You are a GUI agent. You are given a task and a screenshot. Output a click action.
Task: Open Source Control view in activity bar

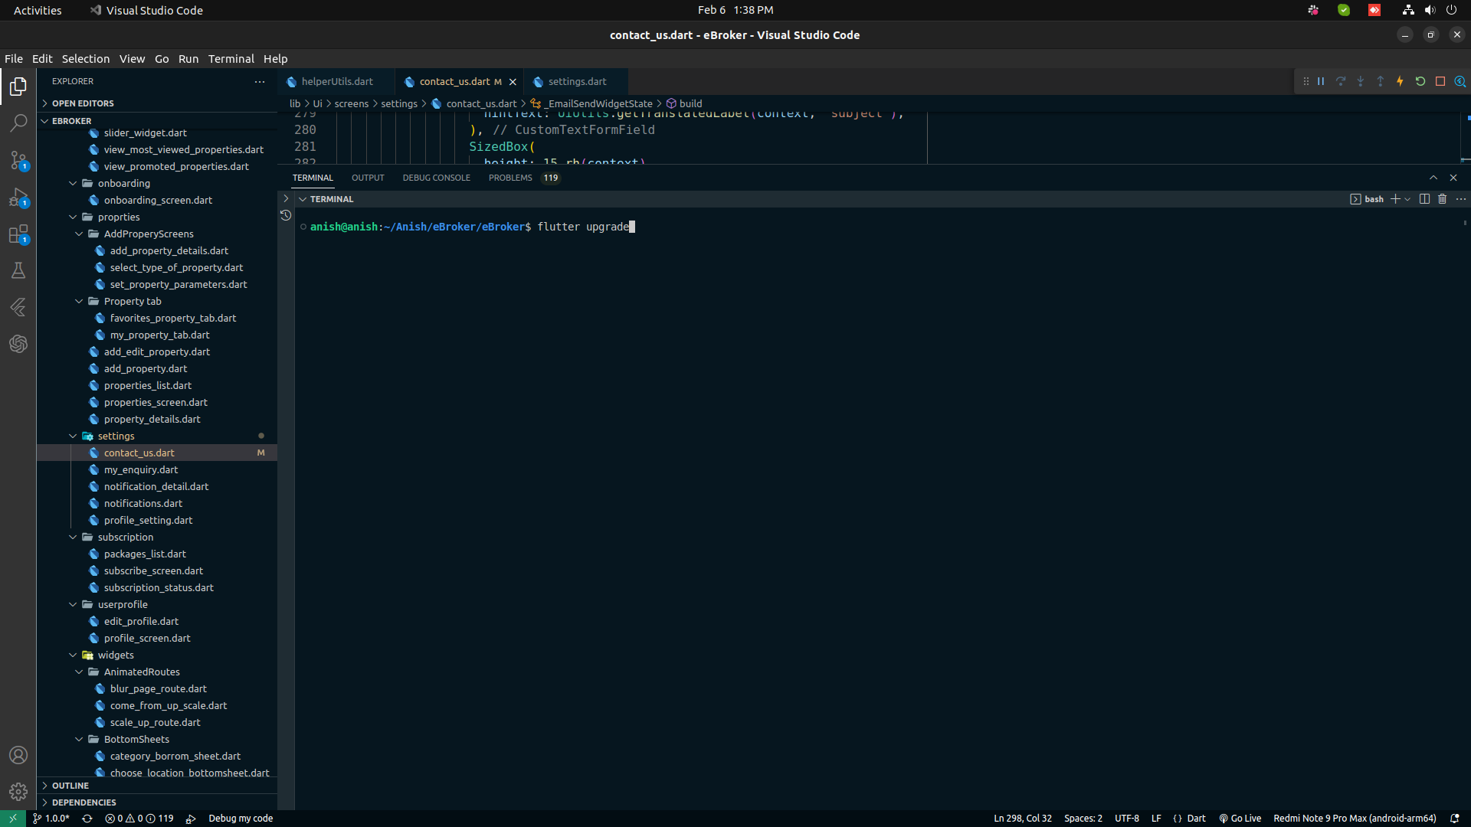(18, 160)
